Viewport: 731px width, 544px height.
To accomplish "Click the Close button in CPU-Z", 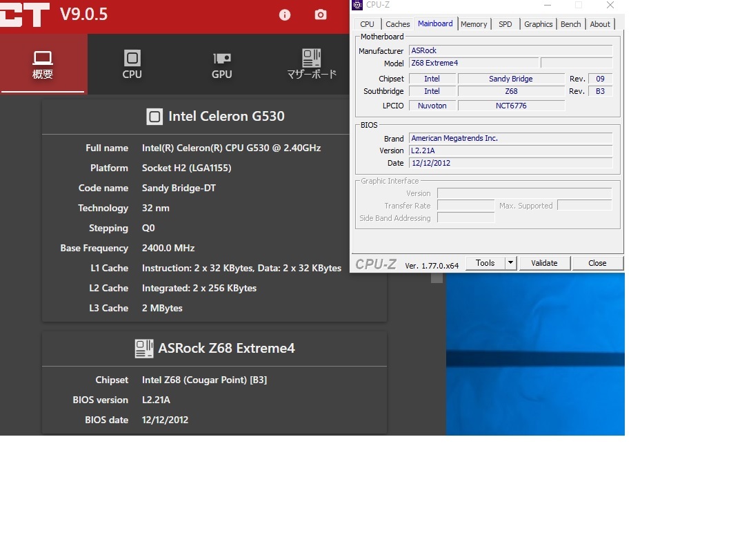I will click(597, 263).
